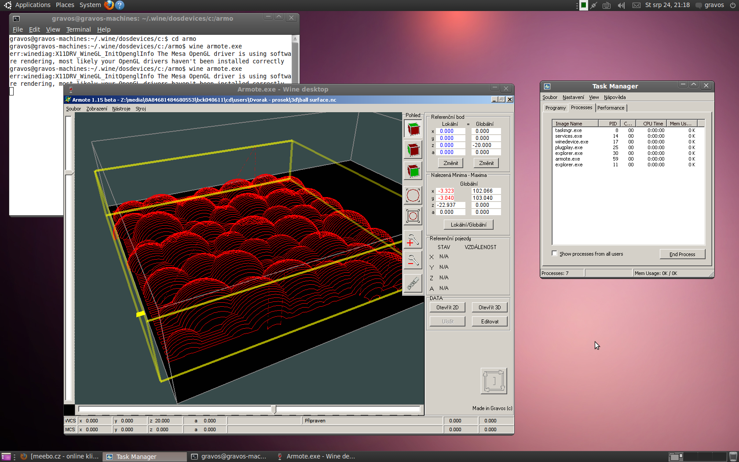Zoom in with the magnifier plus icon

click(413, 240)
